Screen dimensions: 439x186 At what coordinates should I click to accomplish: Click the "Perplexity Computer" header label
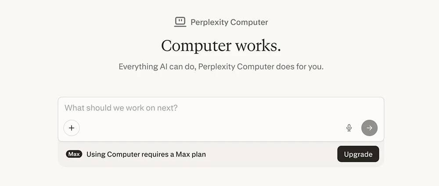pyautogui.click(x=229, y=22)
